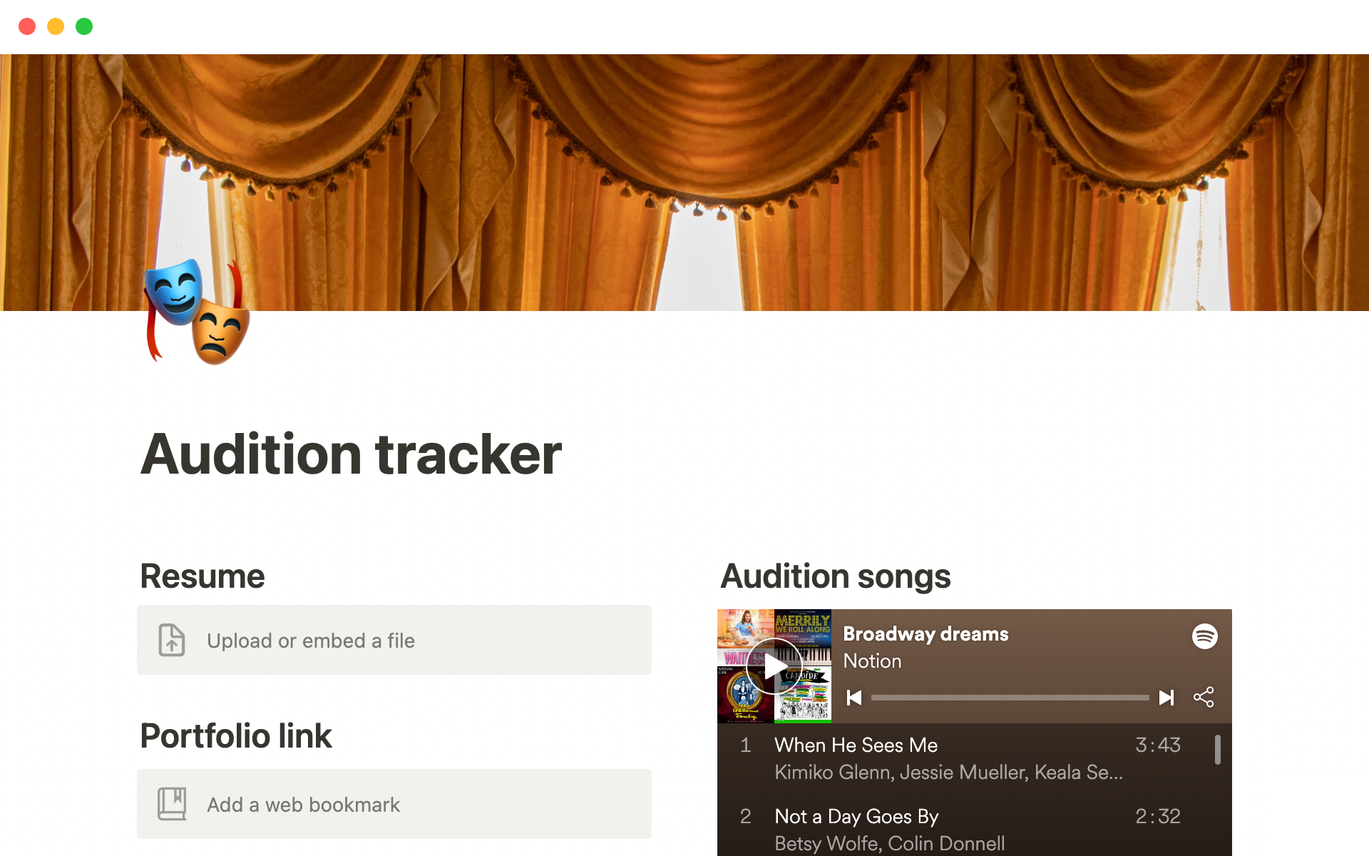This screenshot has height=856, width=1369.
Task: Open Spotify via the logo icon
Action: tap(1204, 636)
